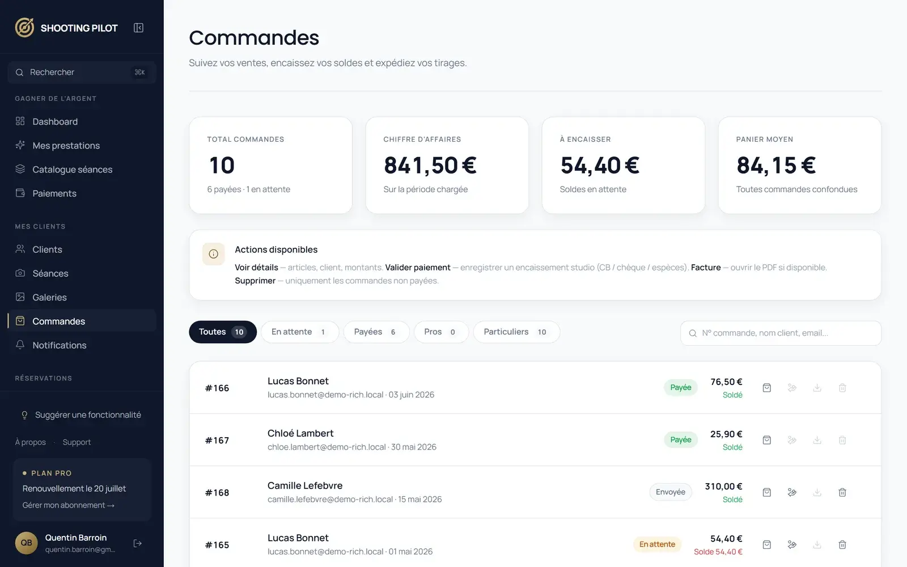Image resolution: width=907 pixels, height=567 pixels.
Task: Open Dashboard in the sidebar
Action: click(x=82, y=121)
